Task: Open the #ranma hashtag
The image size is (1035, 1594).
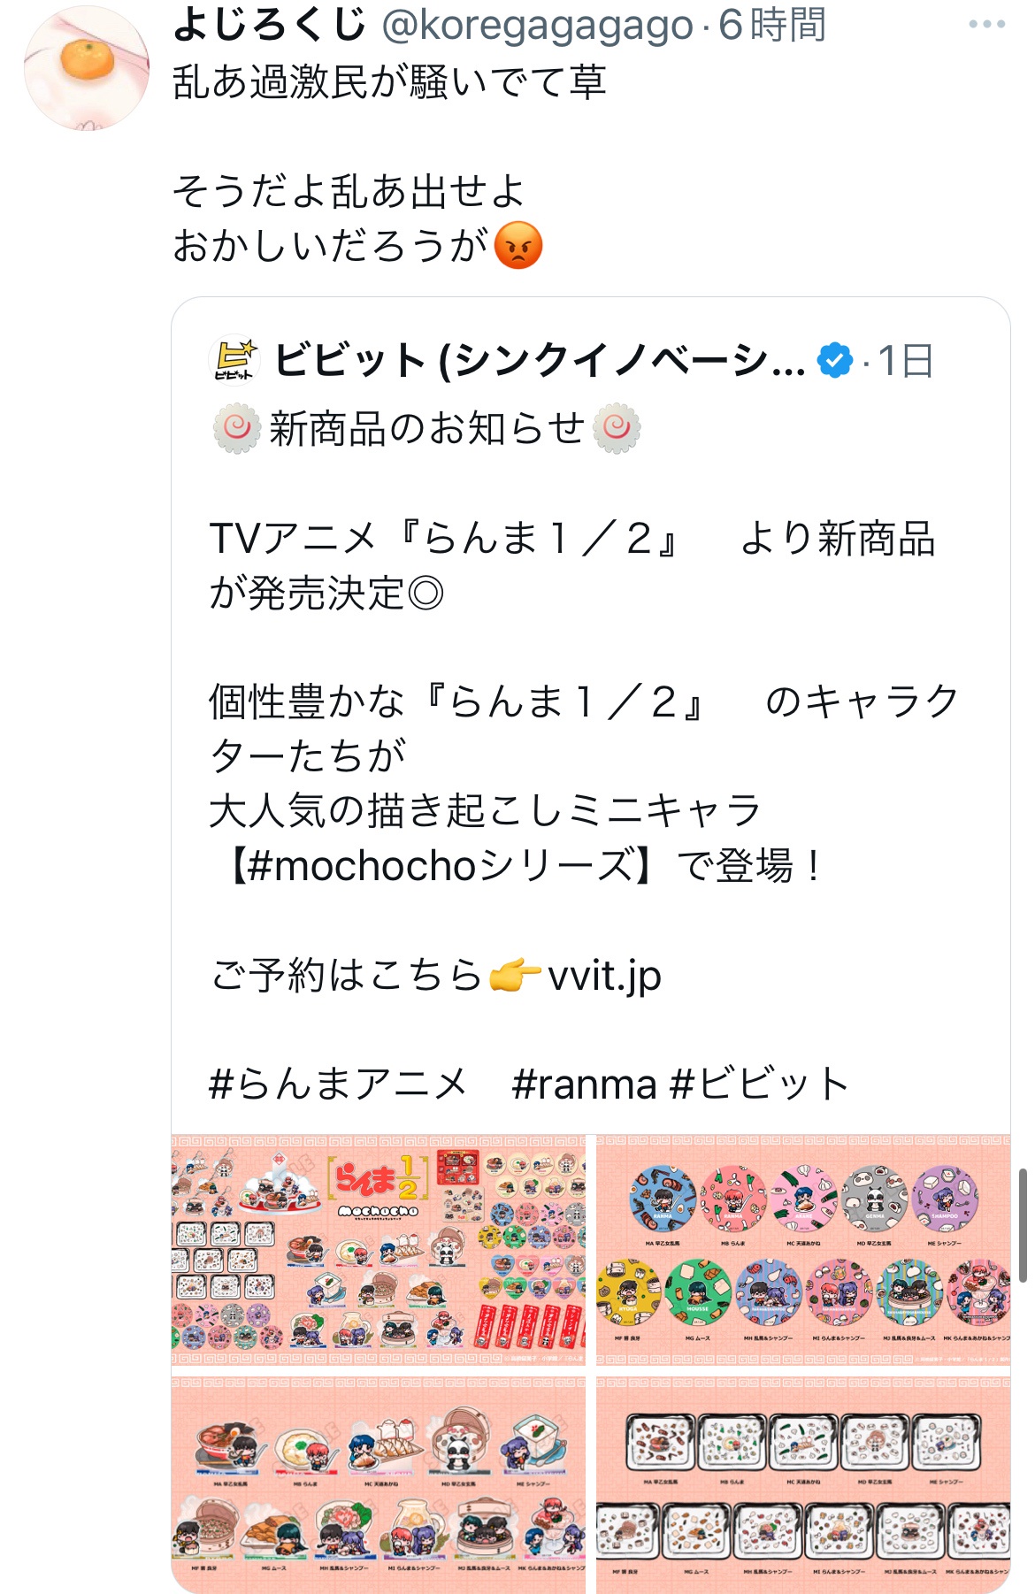Action: pyautogui.click(x=584, y=1084)
